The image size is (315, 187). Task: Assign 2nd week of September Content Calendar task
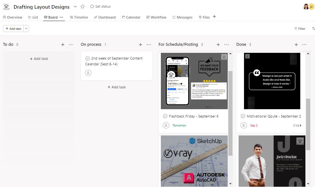click(x=88, y=73)
